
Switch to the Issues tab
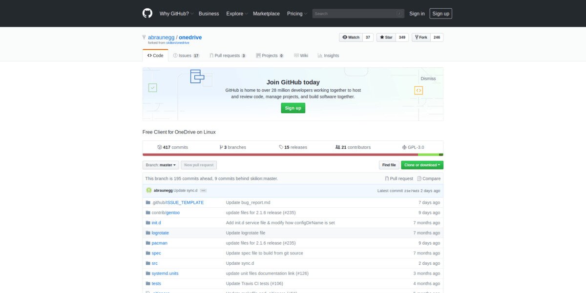point(186,56)
